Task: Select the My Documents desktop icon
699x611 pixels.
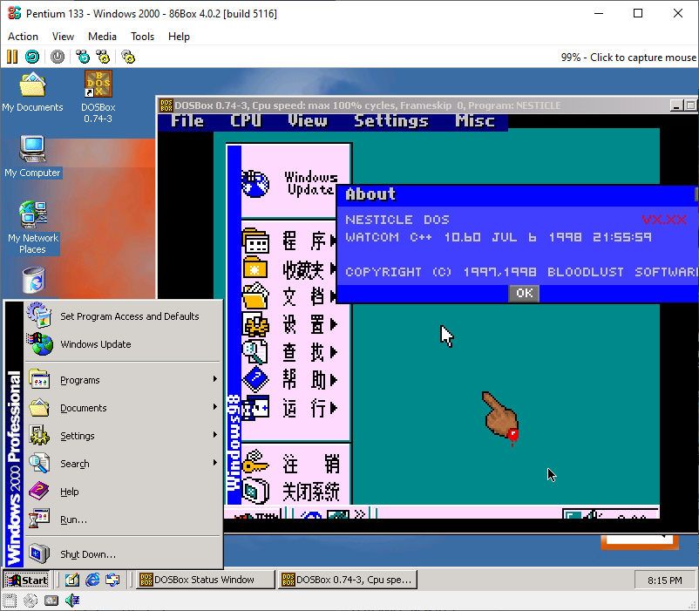Action: [x=32, y=92]
